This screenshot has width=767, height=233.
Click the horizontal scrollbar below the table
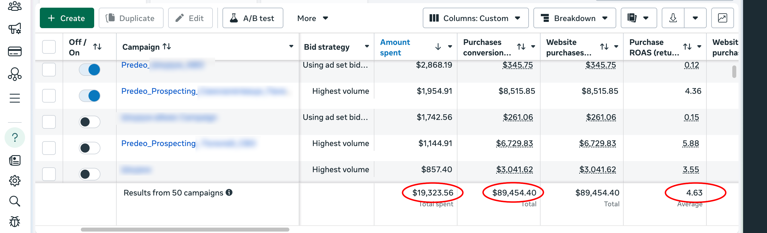click(x=185, y=229)
